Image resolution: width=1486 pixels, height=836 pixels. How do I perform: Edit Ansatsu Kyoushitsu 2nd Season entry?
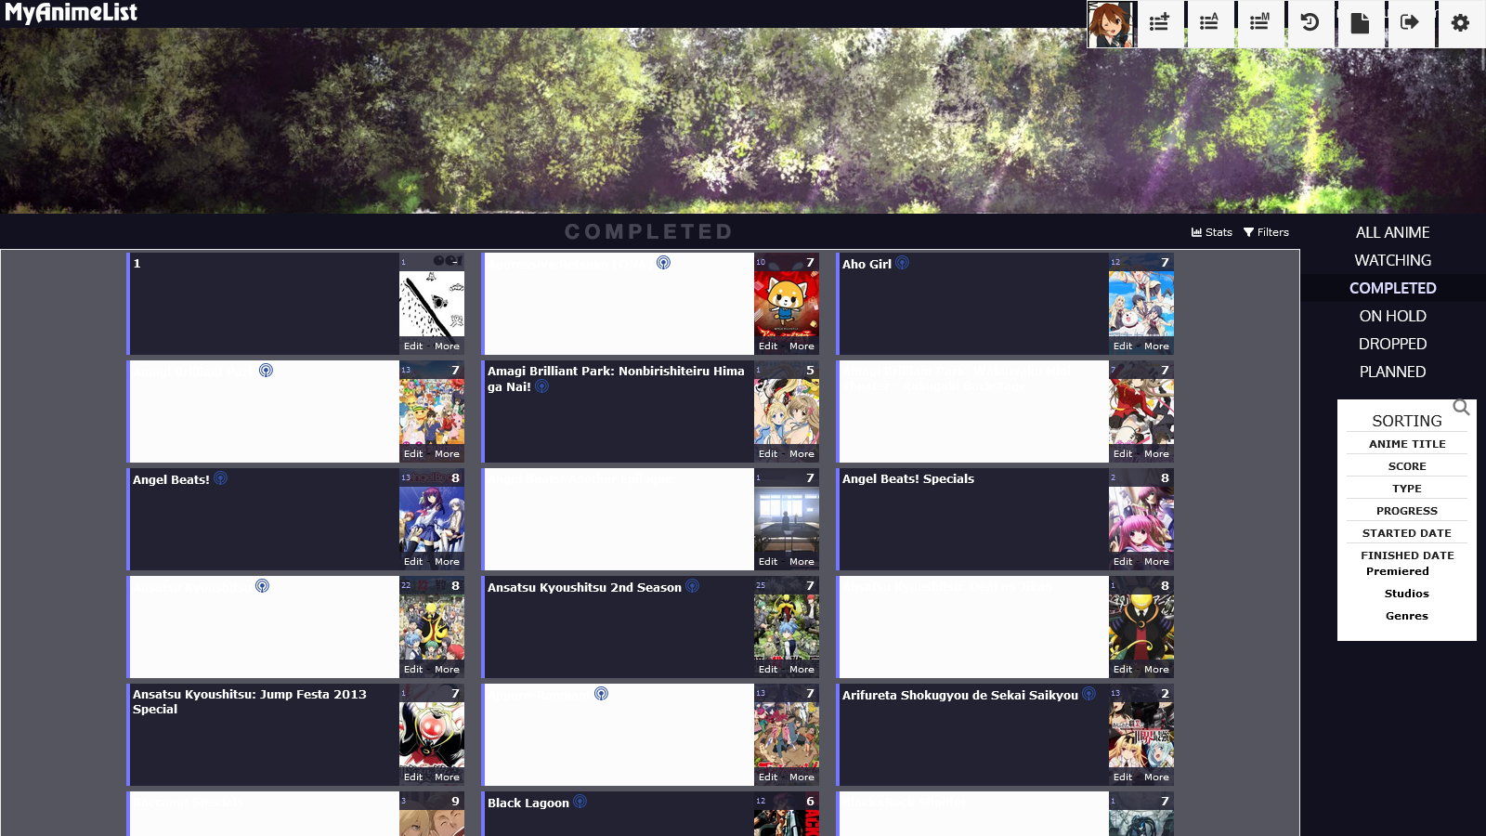coord(768,670)
